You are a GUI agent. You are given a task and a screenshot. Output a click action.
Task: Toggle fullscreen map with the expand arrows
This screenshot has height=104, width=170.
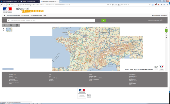pyautogui.click(x=166, y=28)
